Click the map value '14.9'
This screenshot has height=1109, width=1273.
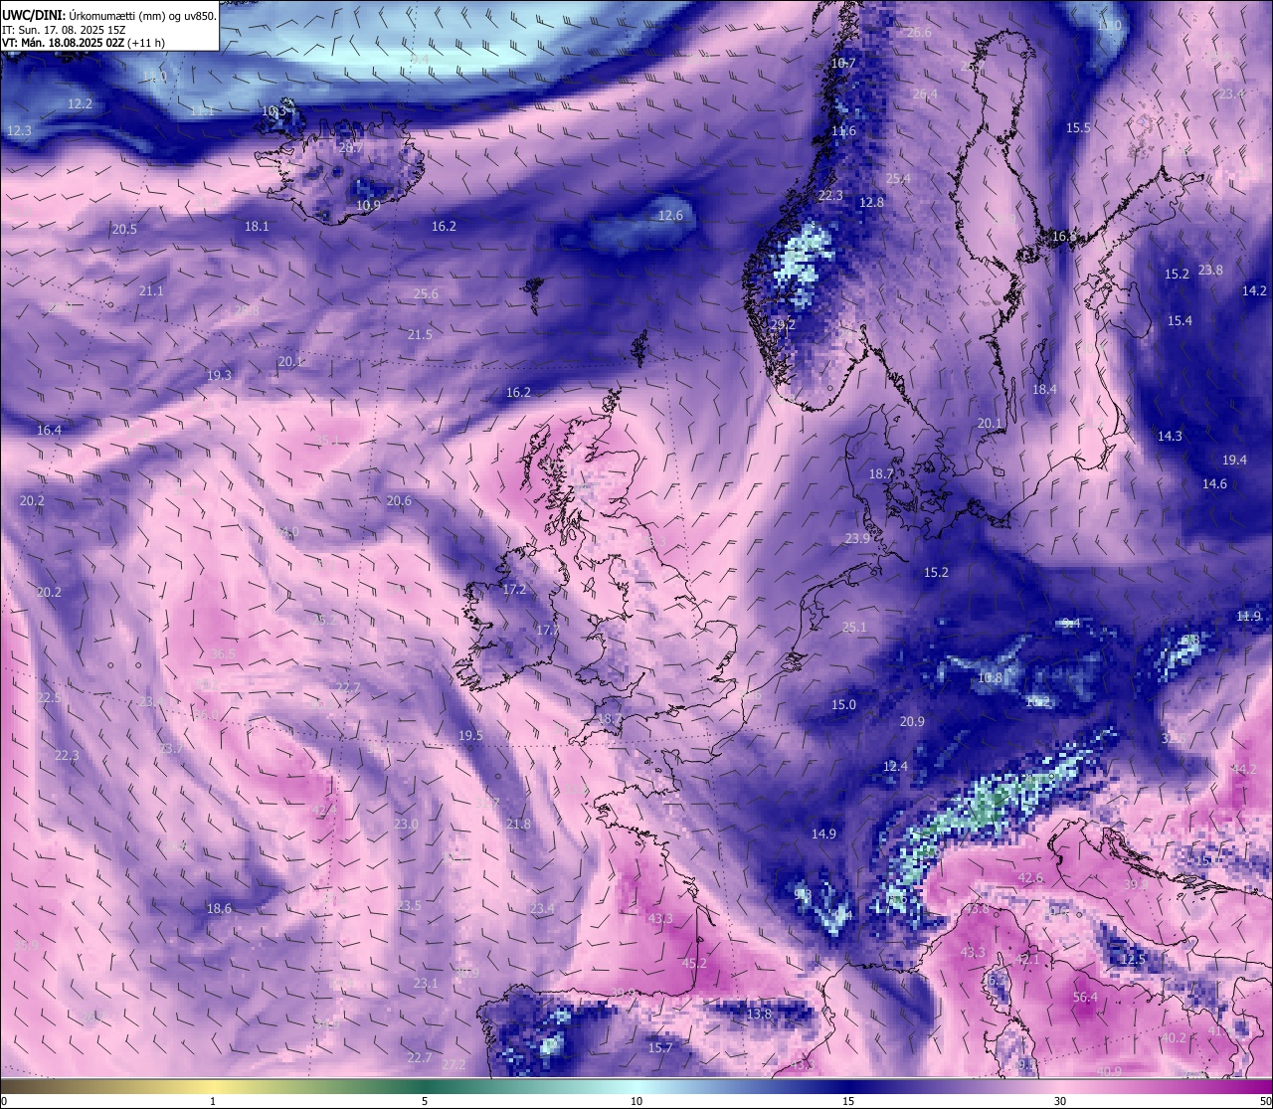pyautogui.click(x=823, y=834)
